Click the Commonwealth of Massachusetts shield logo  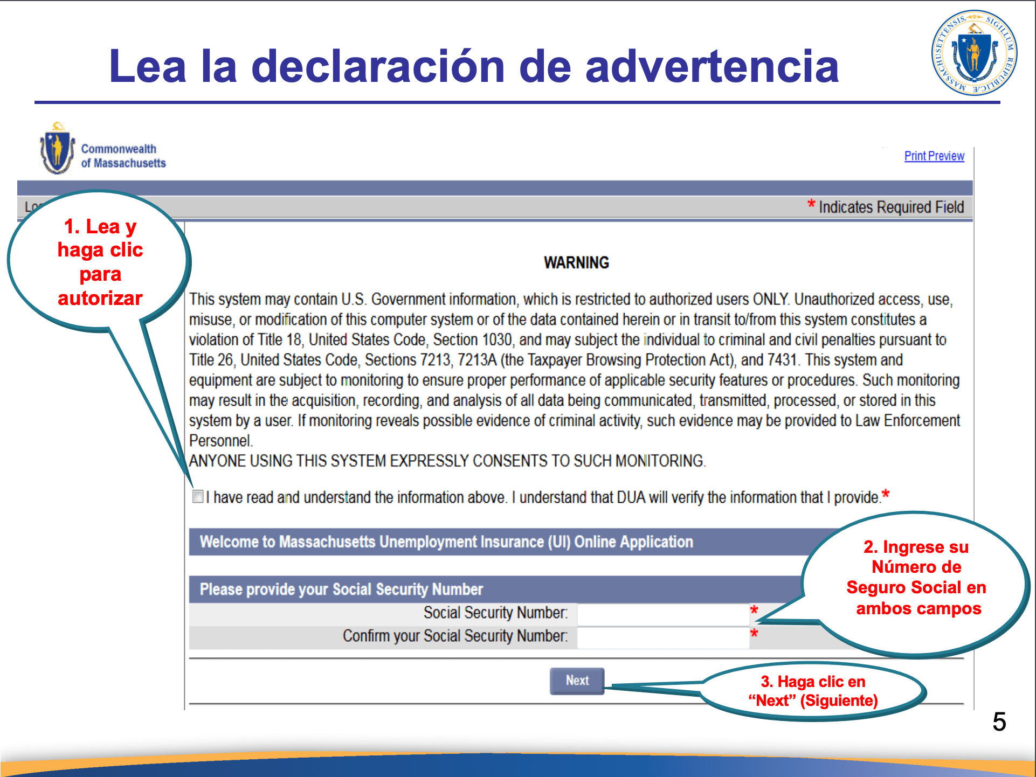[57, 149]
